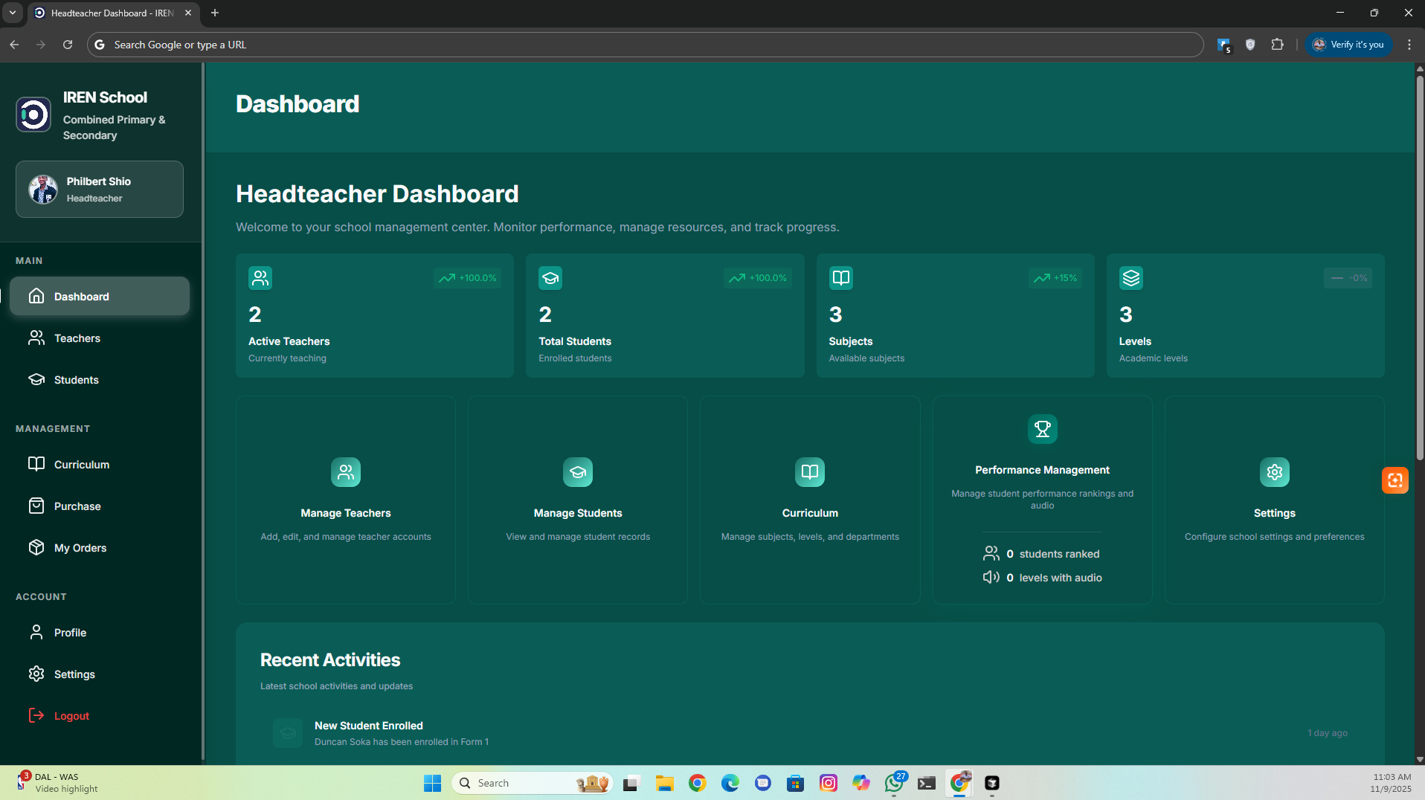This screenshot has width=1425, height=800.
Task: Reload the page with the refresh icon
Action: click(x=67, y=45)
